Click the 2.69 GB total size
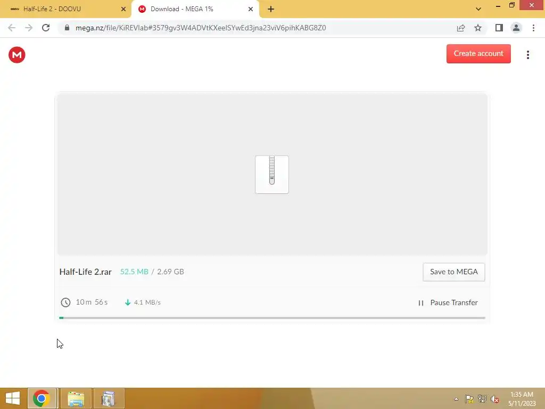The image size is (545, 409). [x=170, y=272]
